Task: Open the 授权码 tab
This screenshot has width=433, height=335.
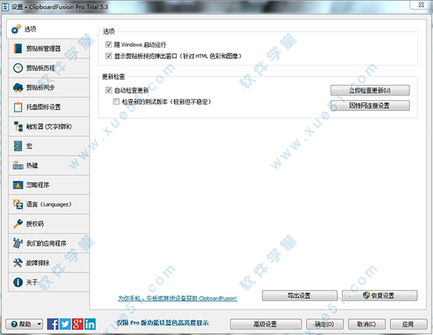Action: 49,223
